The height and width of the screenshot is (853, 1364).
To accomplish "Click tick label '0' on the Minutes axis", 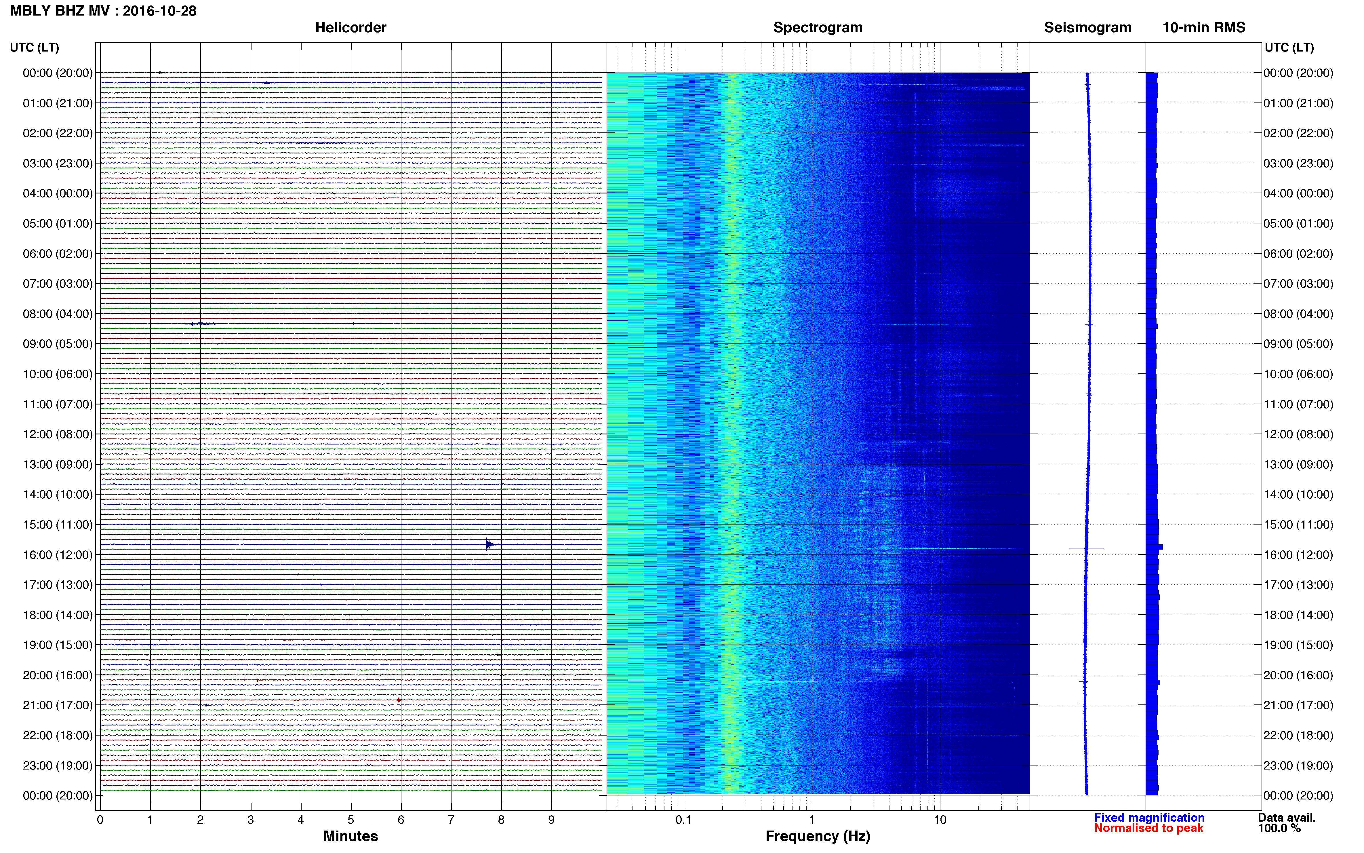I will click(x=100, y=820).
